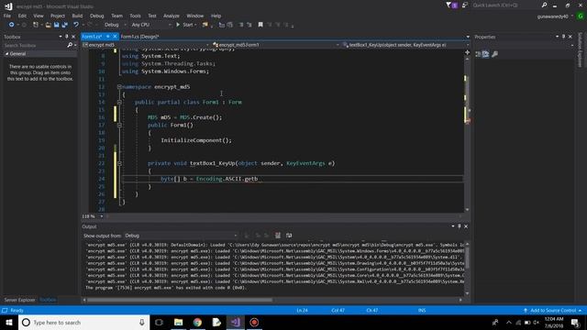This screenshot has height=330, width=587.
Task: Toggle auto hide pin on Output panel
Action: click(460, 226)
